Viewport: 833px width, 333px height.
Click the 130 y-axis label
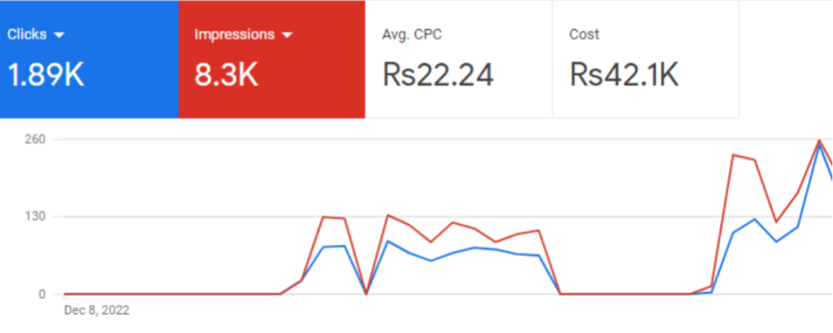pos(36,216)
